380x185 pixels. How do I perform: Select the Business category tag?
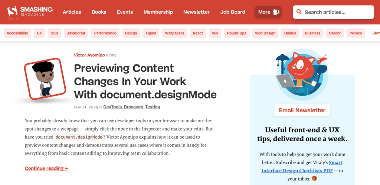(312, 33)
